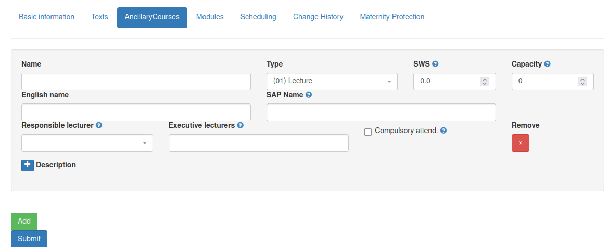Click the Compulsory attend. help icon

pyautogui.click(x=444, y=131)
